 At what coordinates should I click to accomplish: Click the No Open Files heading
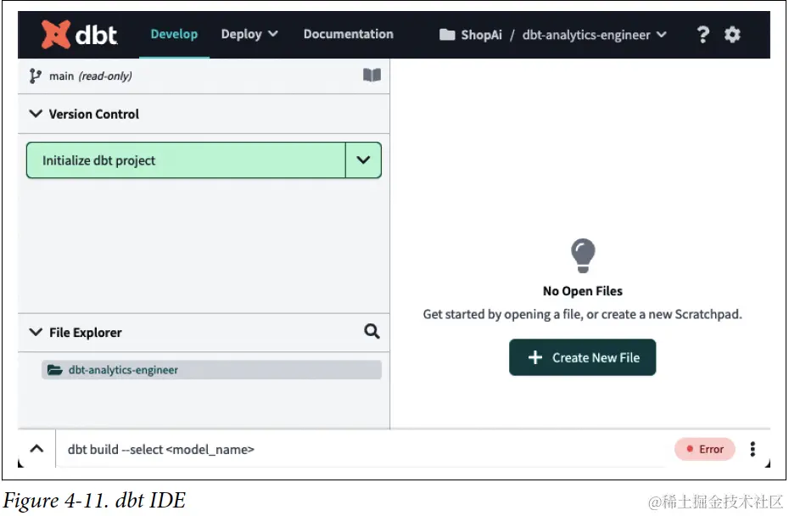tap(583, 291)
